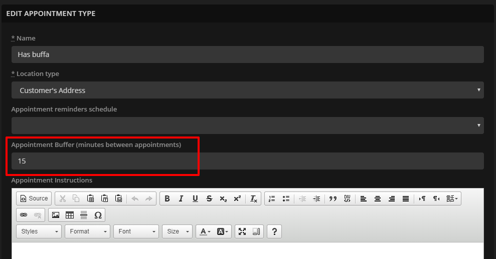The width and height of the screenshot is (496, 259).
Task: Toggle underline formatting
Action: [195, 198]
